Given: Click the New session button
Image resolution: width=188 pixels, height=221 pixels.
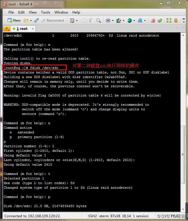Looking at the screenshot, I should (x=14, y=20).
